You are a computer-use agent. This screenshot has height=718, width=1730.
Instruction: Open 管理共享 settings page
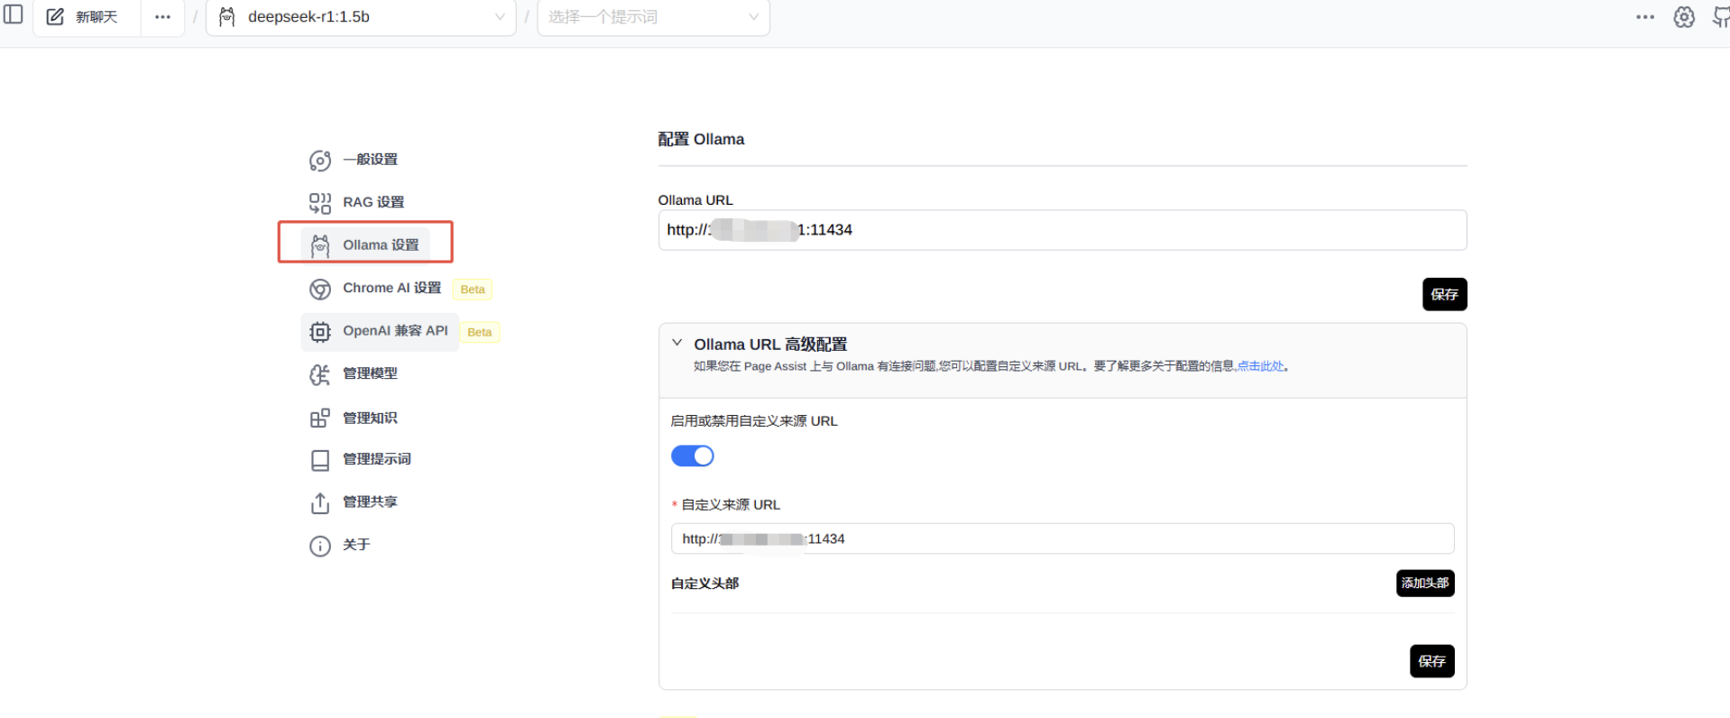[x=370, y=502]
